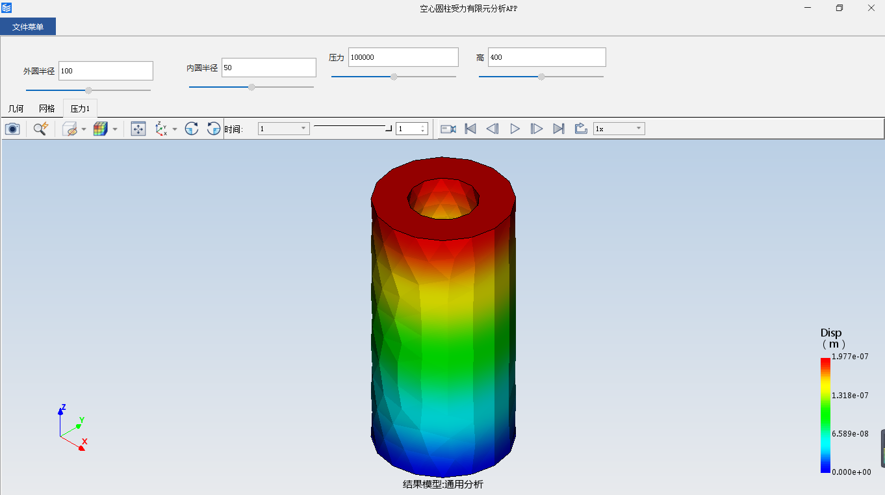Open the 文件菜单 file menu
The image size is (885, 495).
28,27
